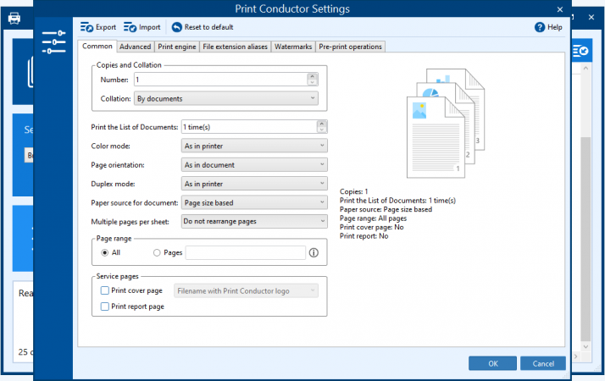
Task: Click the settings sliders icon in sidebar
Action: 53,40
